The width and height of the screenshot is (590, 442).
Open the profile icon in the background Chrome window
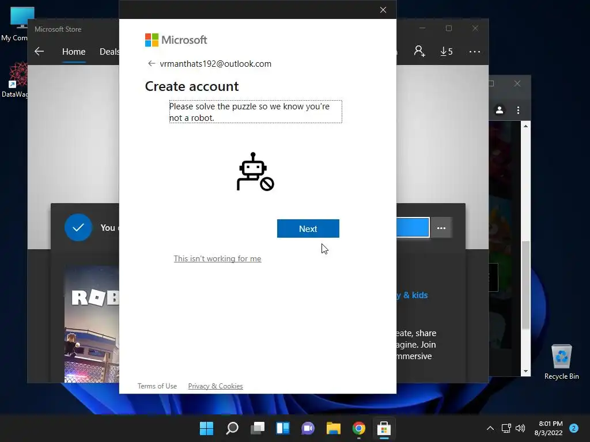click(500, 110)
